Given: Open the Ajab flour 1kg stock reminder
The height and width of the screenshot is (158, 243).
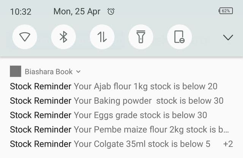Looking at the screenshot, I should click(114, 86).
